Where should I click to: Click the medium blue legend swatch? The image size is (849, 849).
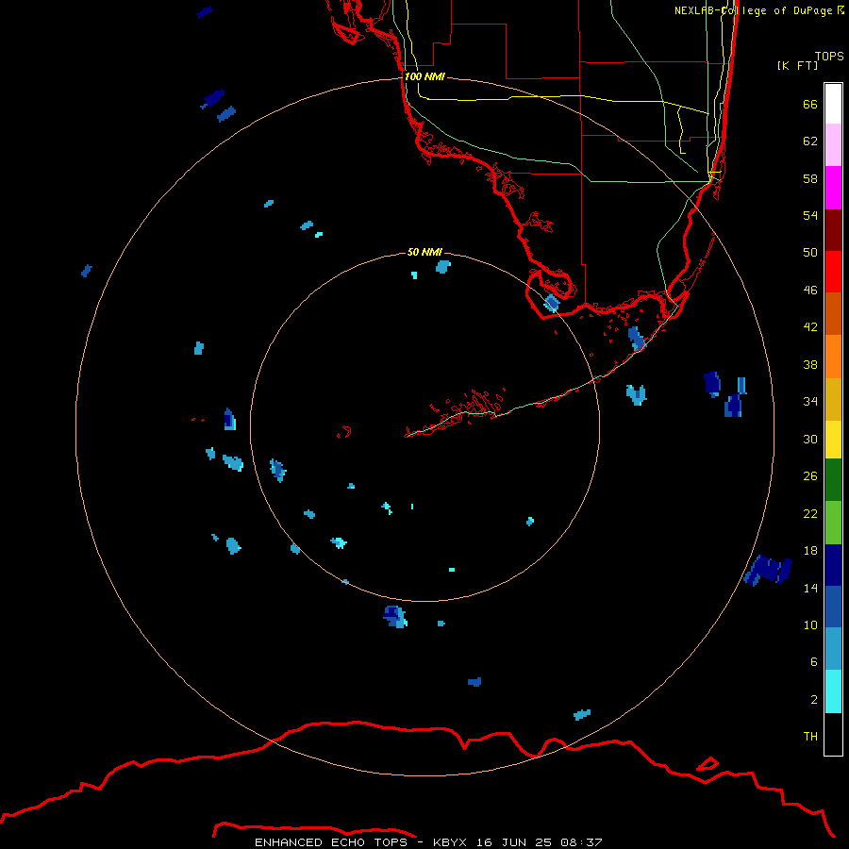coord(833,607)
